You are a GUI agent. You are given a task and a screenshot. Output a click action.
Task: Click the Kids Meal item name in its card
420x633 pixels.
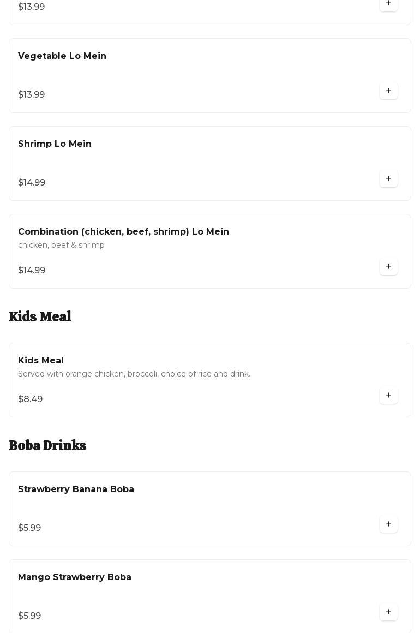click(x=41, y=361)
